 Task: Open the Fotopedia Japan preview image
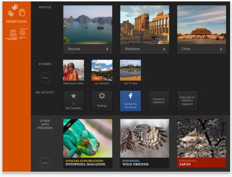pyautogui.click(x=202, y=138)
